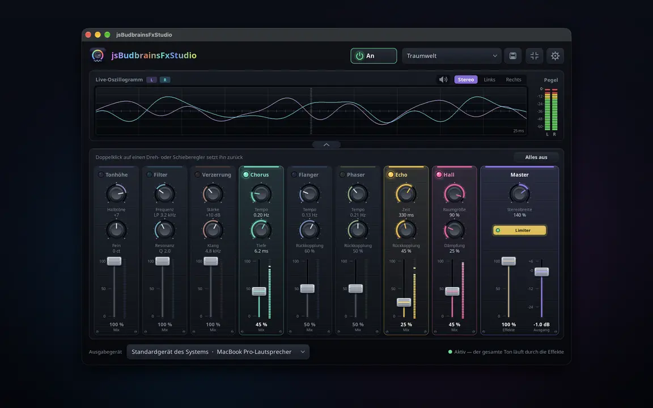The width and height of the screenshot is (653, 408).
Task: Turn the Halbtöne knob in Tonhöhe
Action: pyautogui.click(x=116, y=194)
